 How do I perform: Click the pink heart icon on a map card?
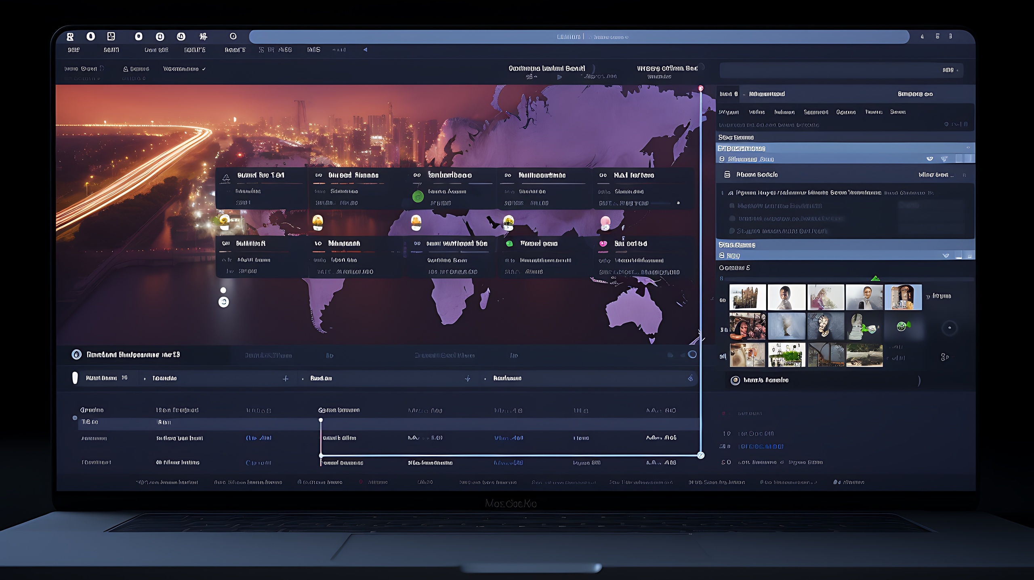(x=603, y=243)
